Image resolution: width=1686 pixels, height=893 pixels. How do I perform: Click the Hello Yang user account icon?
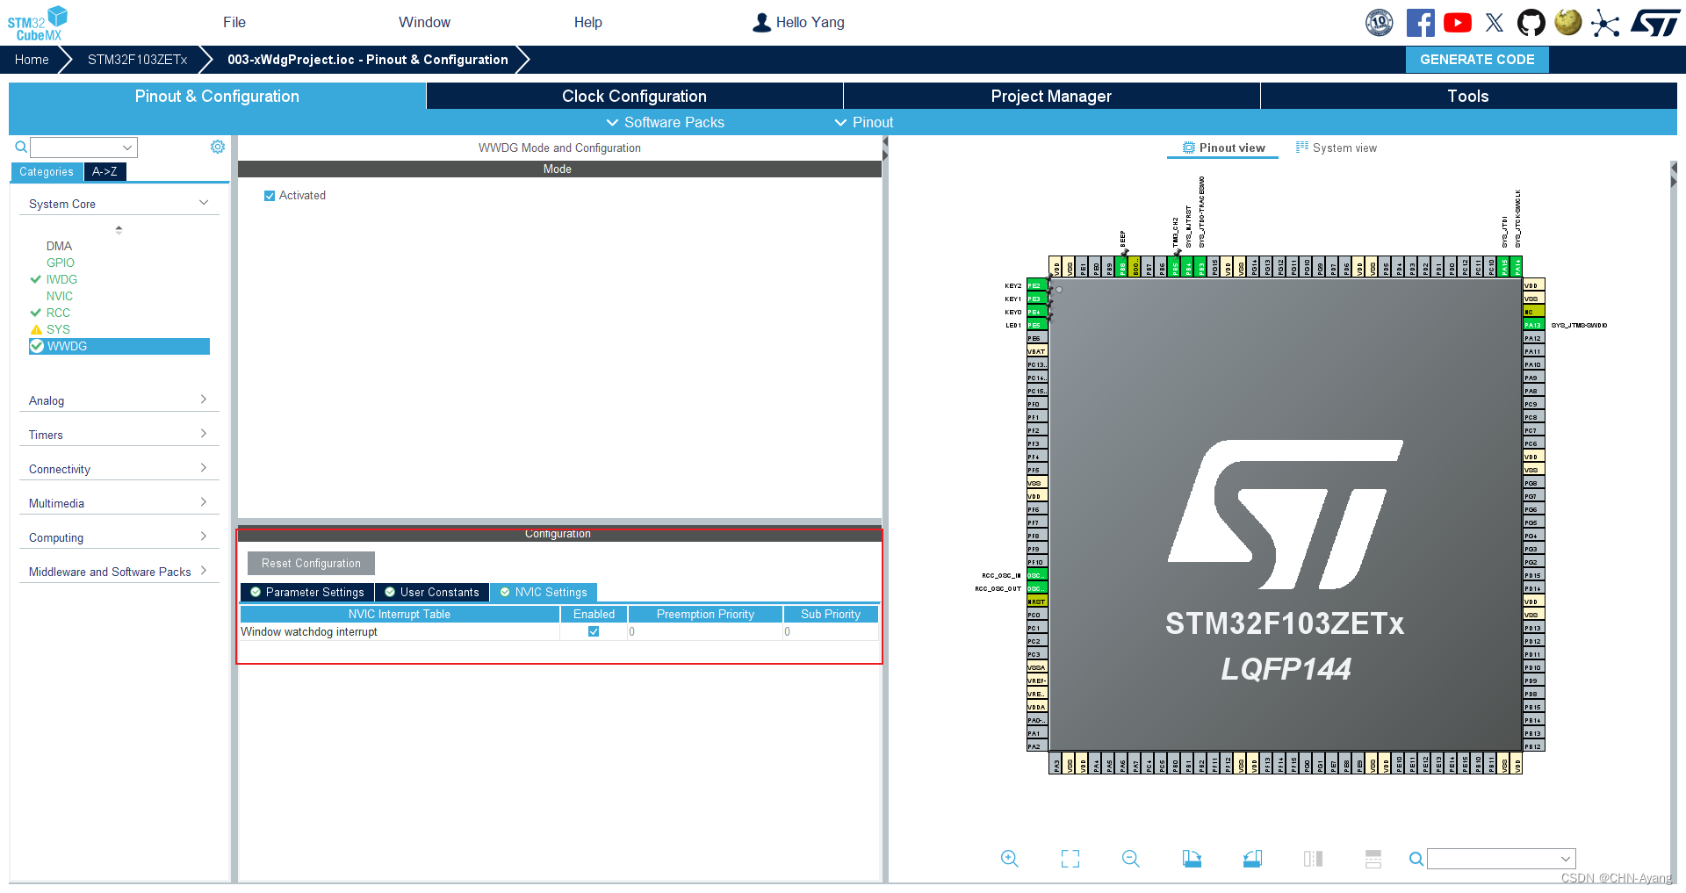(x=761, y=23)
